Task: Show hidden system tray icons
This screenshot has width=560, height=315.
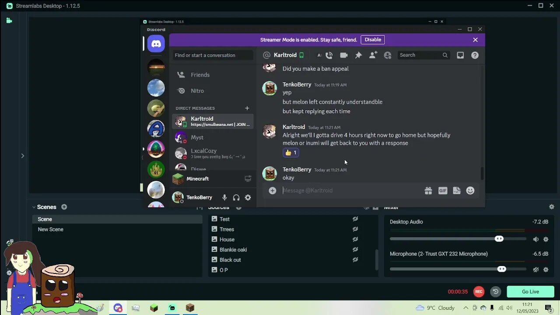Action: click(465, 308)
